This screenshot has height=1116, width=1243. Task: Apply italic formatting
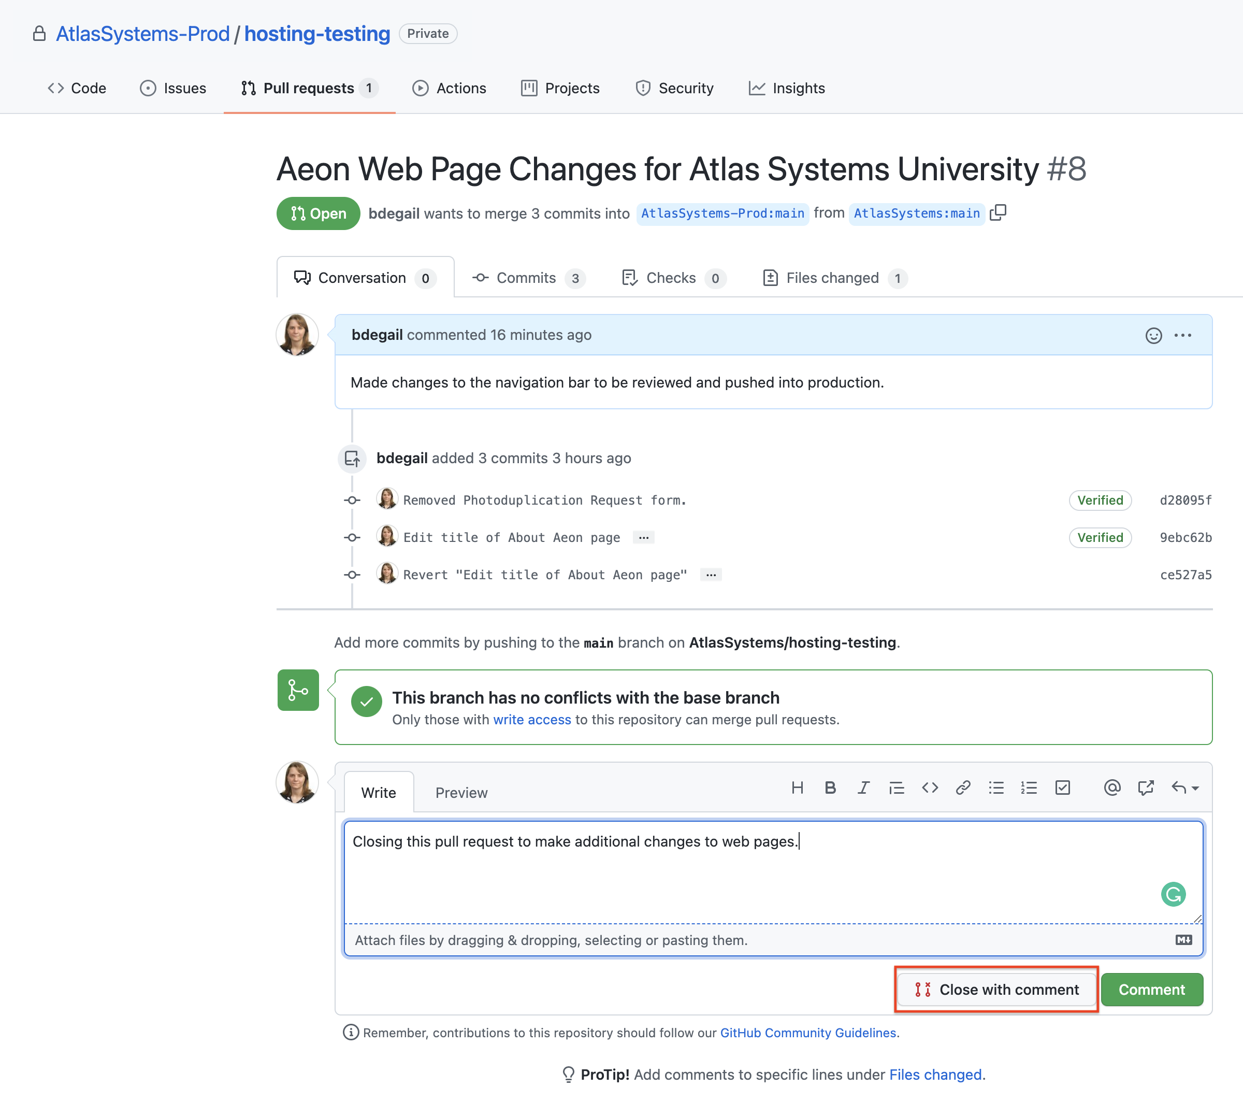click(863, 788)
